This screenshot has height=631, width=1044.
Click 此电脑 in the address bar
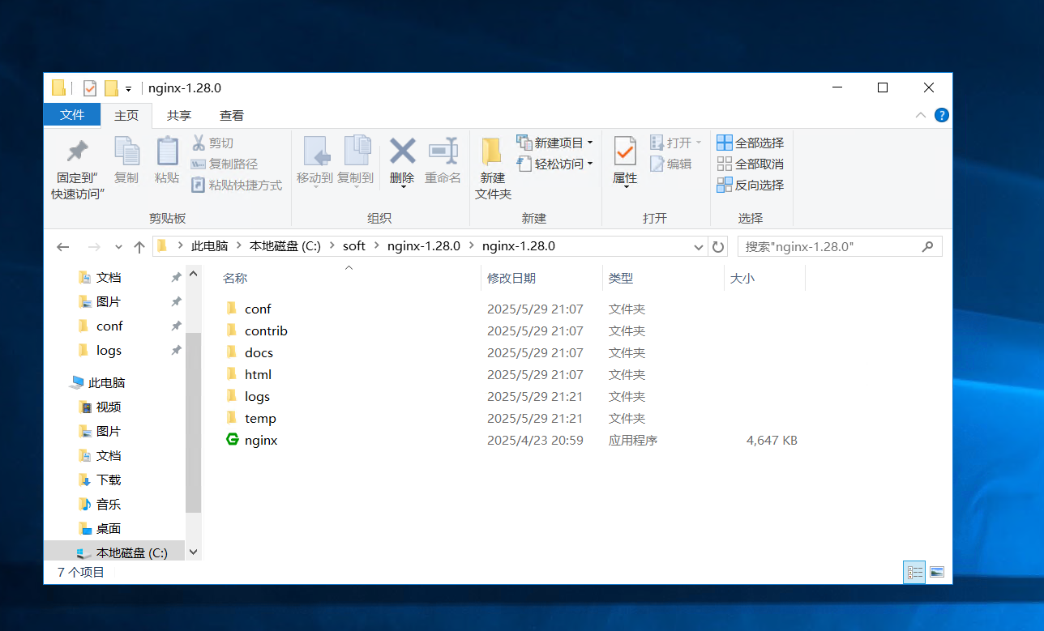pyautogui.click(x=209, y=246)
